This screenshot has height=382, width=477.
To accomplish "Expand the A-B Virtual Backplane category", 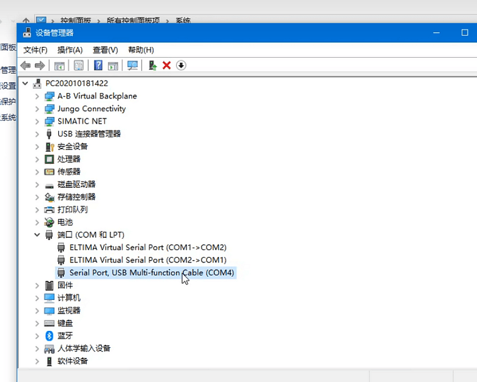I will pyautogui.click(x=37, y=96).
